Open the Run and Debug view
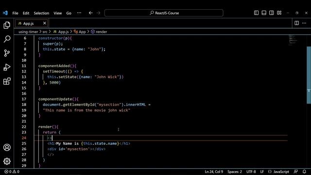The image size is (311, 175). [x=7, y=67]
